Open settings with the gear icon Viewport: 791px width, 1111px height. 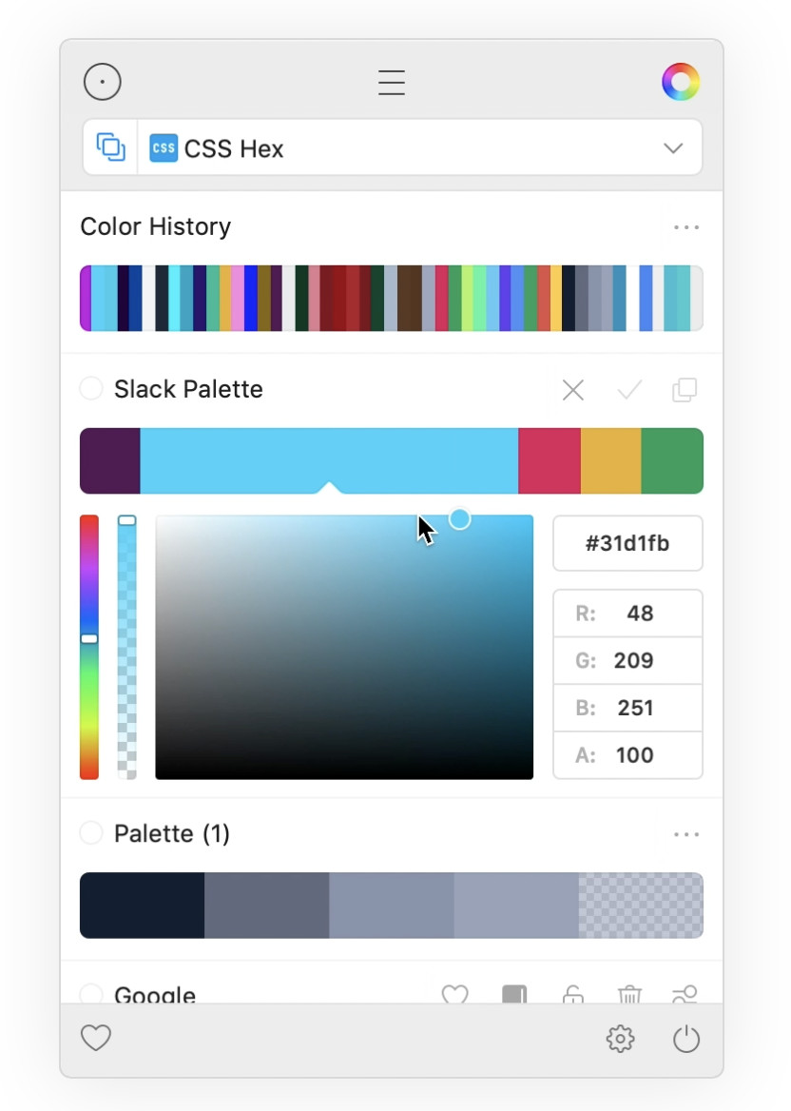[621, 1039]
